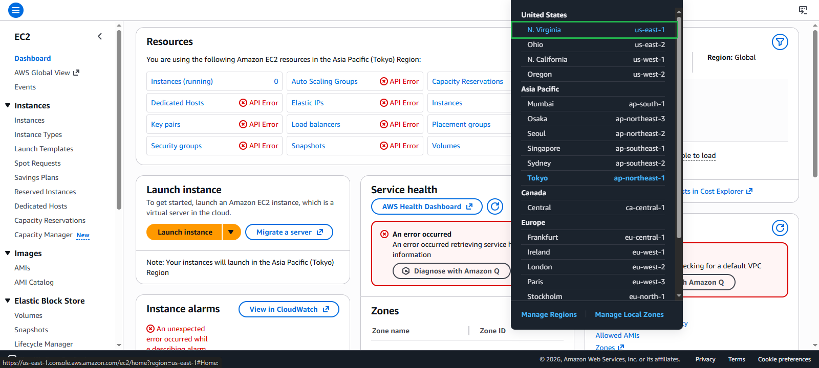819x368 pixels.
Task: Click Diagnose with Amazon Q in Service health
Action: pyautogui.click(x=451, y=271)
